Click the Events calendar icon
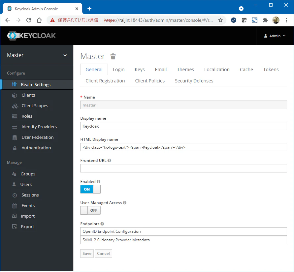 tap(15, 206)
